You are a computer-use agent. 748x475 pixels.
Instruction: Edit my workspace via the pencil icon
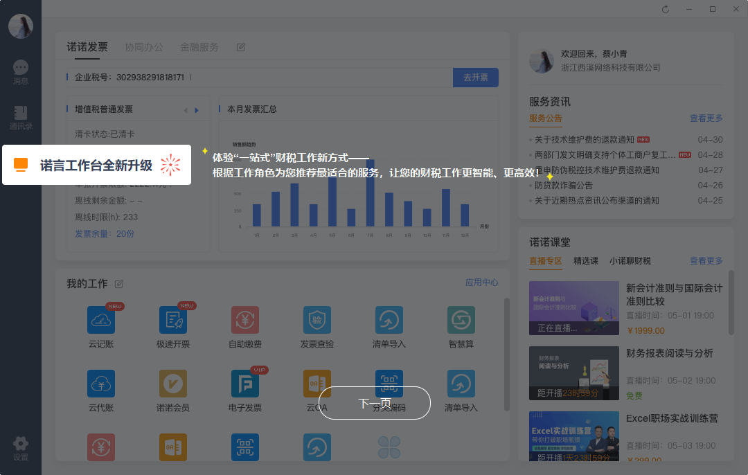click(x=119, y=283)
